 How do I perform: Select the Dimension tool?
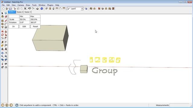click(6, 42)
